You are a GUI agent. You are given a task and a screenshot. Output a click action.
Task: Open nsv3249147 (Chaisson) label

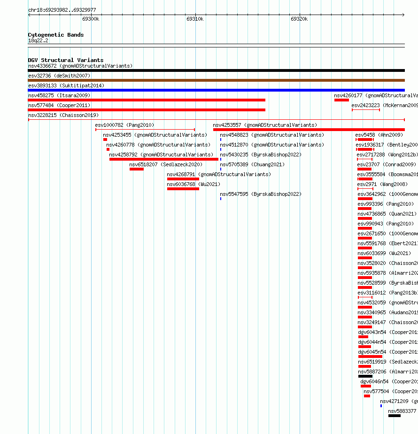coord(387,323)
